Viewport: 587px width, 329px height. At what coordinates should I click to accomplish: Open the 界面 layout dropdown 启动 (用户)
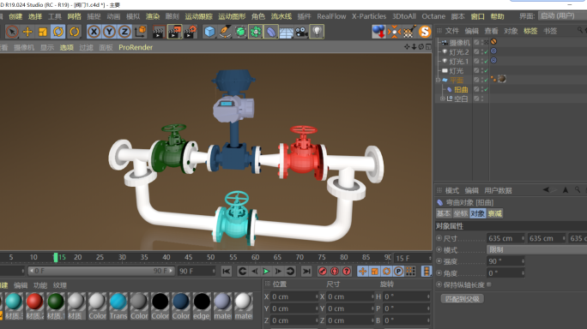pos(562,15)
